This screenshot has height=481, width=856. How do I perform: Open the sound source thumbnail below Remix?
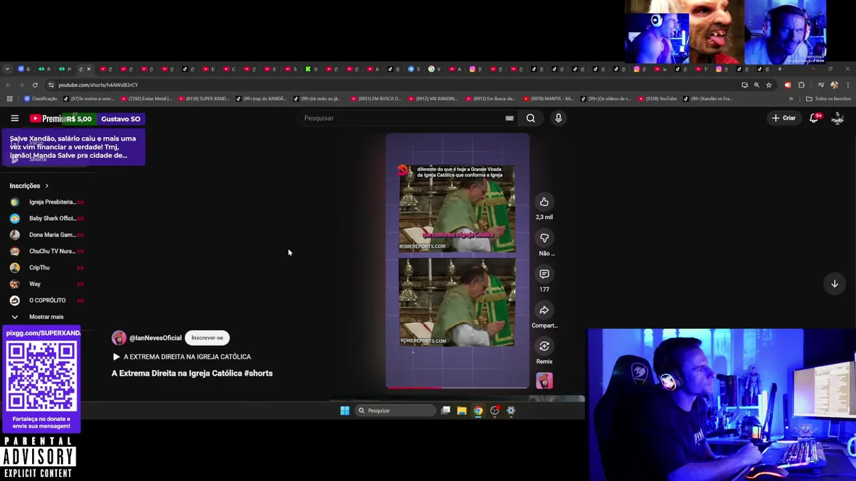(544, 381)
